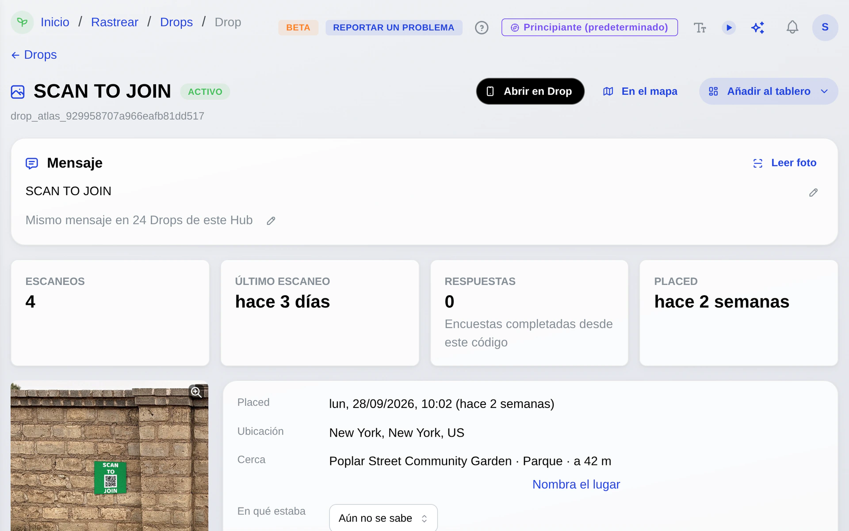Click the text size icon

click(700, 27)
